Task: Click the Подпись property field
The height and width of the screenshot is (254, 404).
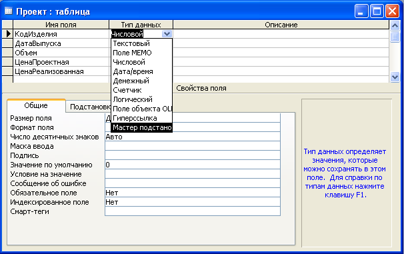Action: click(x=193, y=155)
